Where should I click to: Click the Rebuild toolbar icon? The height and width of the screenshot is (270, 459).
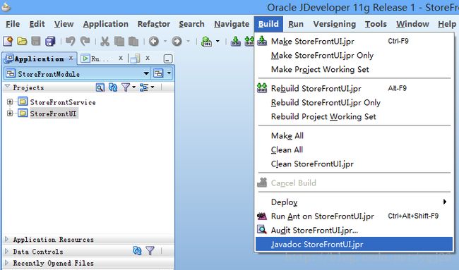[x=249, y=41]
